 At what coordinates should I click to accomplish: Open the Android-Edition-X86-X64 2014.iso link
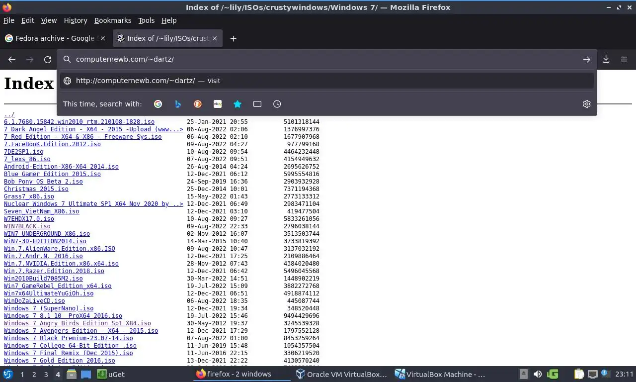(61, 167)
